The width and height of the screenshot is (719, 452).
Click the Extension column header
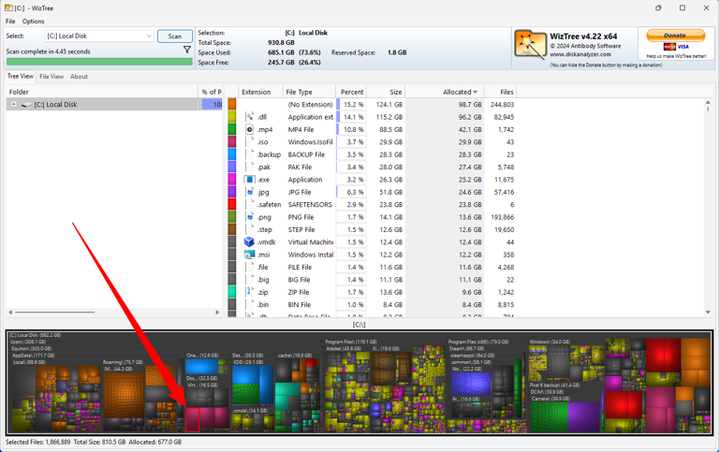[x=260, y=92]
